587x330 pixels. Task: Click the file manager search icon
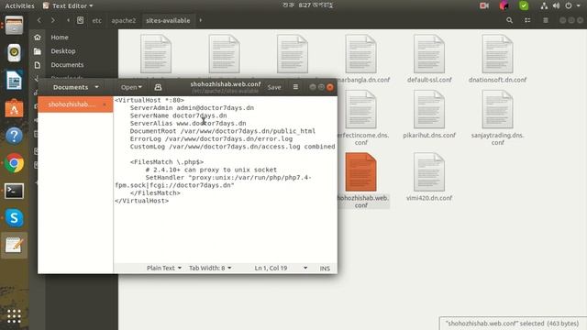click(x=509, y=20)
